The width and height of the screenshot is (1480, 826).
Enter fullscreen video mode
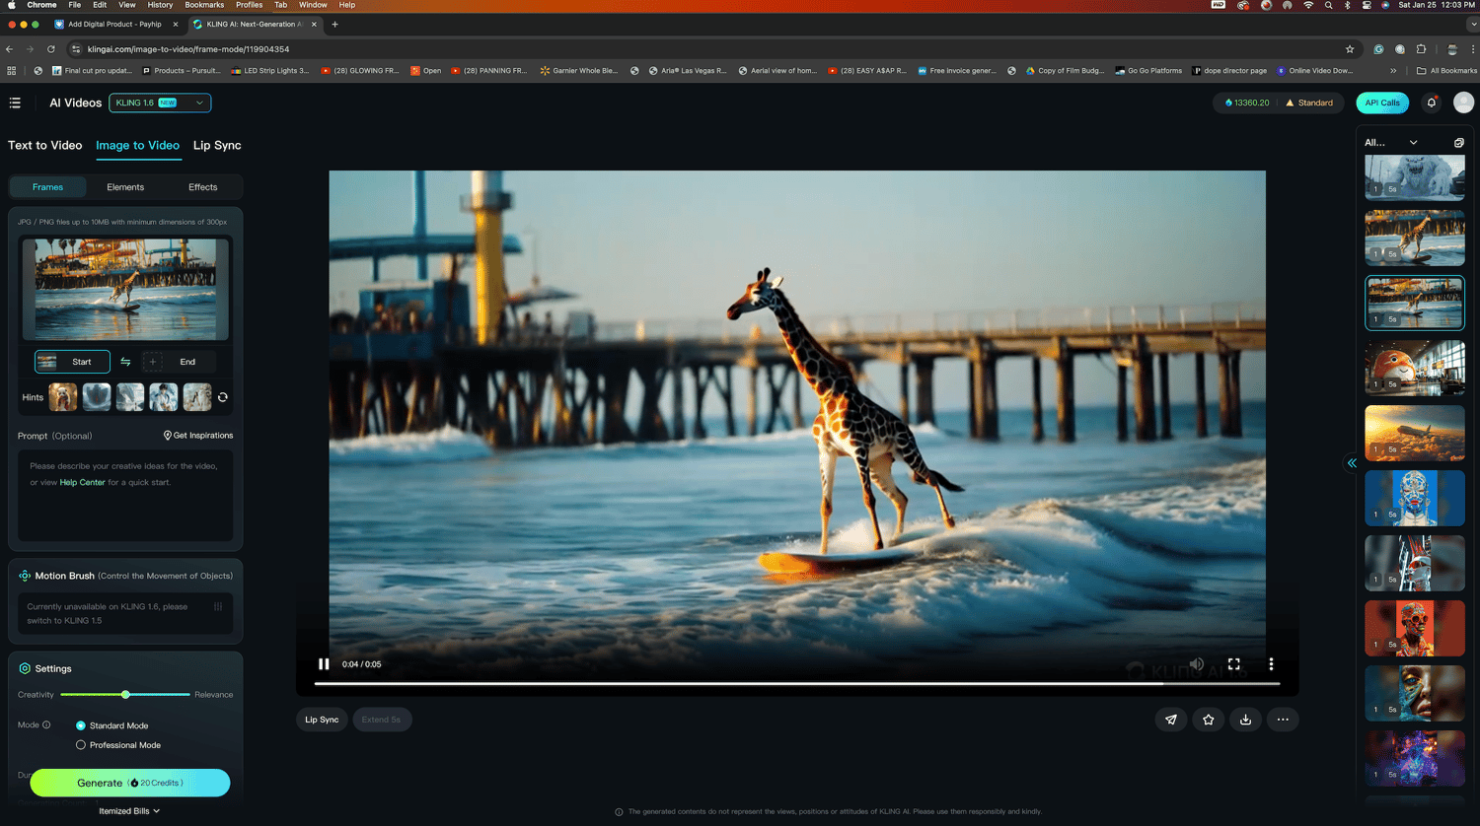coord(1233,664)
